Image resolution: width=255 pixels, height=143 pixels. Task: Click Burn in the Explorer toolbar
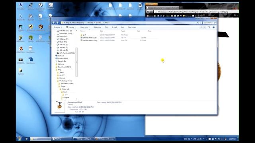pyautogui.click(x=122, y=27)
